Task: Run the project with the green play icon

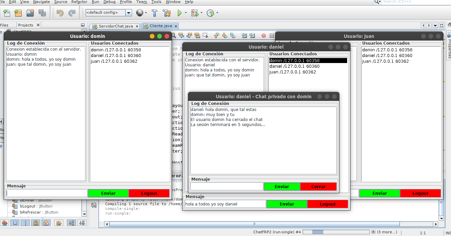Action: coord(180,13)
